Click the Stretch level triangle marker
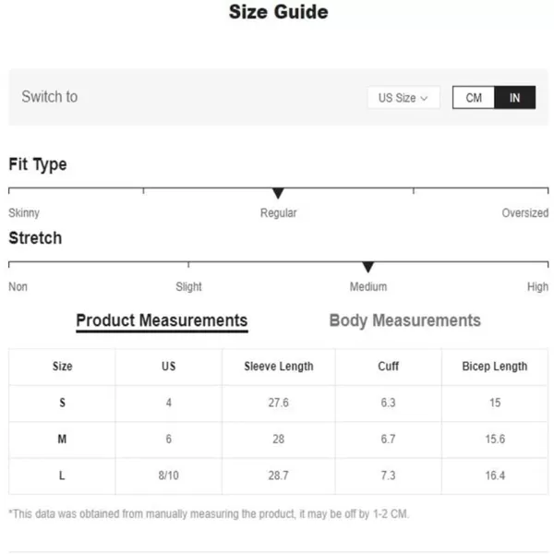This screenshot has height=554, width=554. pos(367,267)
